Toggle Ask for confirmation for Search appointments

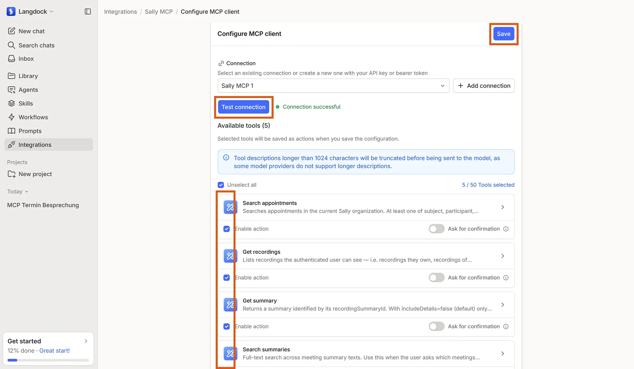click(x=437, y=229)
